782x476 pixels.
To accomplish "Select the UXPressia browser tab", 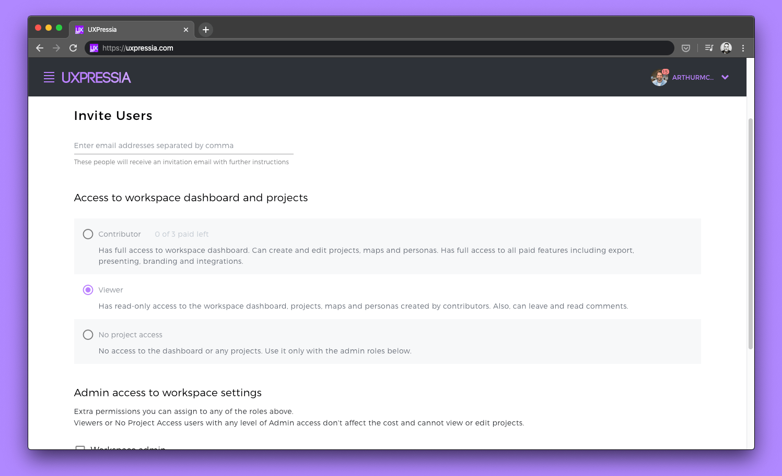I will [132, 30].
